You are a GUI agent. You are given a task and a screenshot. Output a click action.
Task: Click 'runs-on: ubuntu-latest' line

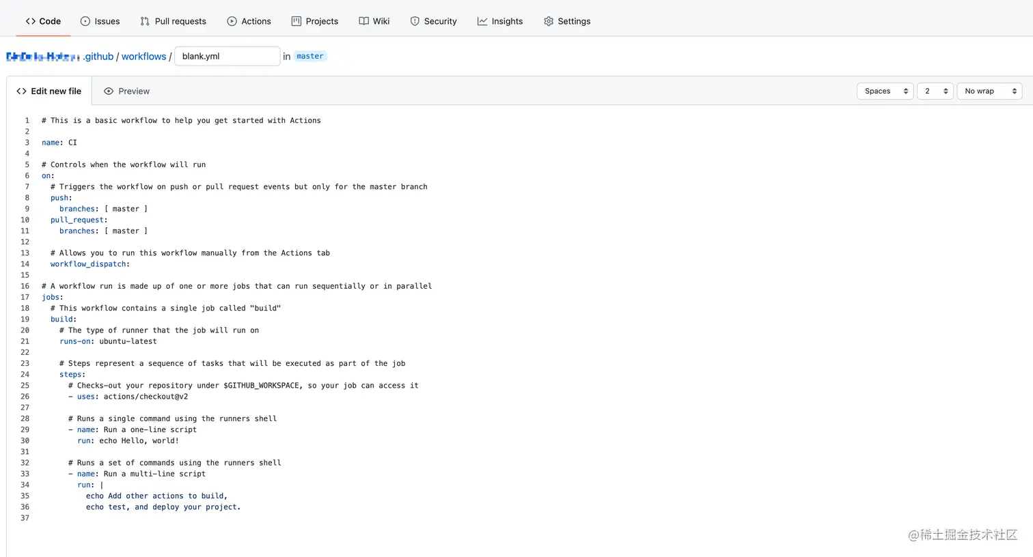(108, 341)
